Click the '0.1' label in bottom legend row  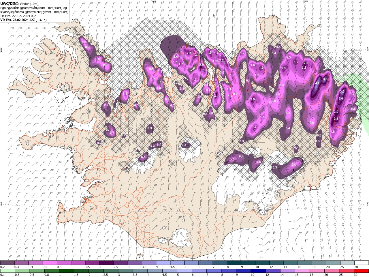(x=2, y=275)
